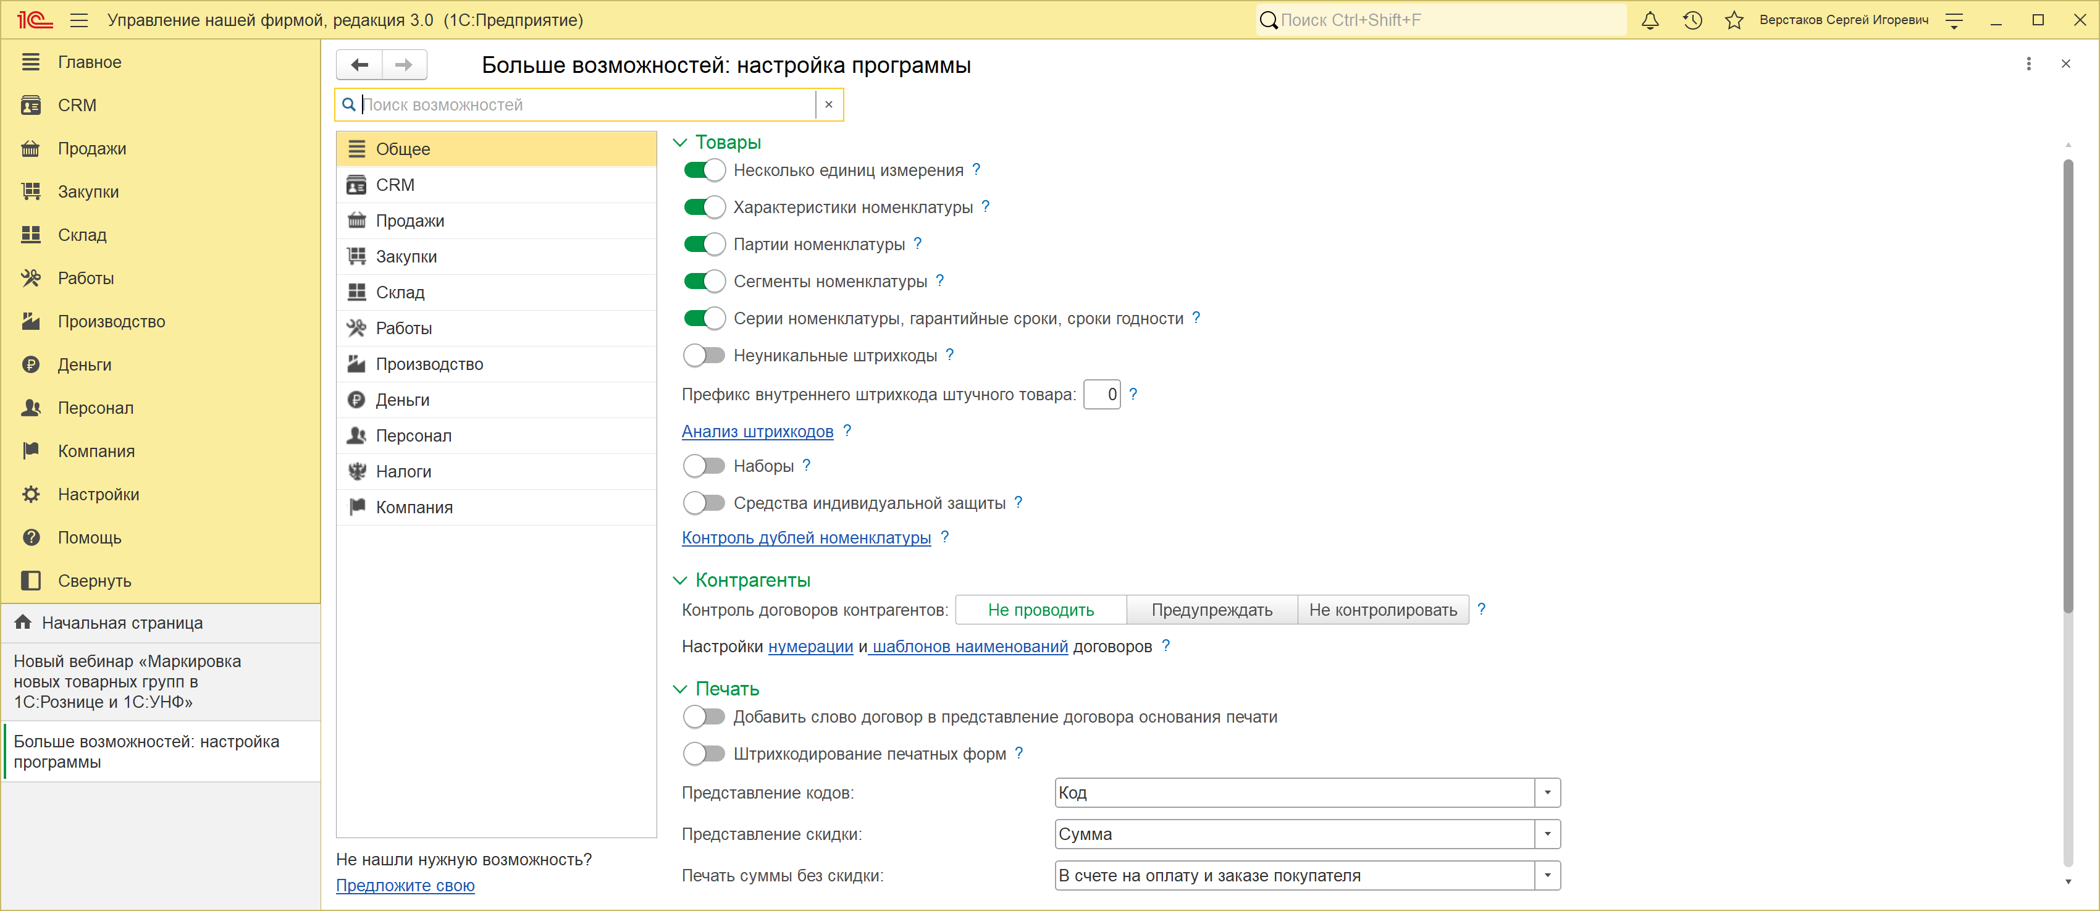The height and width of the screenshot is (911, 2100).
Task: Enable Неуникальные штрихкоды switch
Action: pyautogui.click(x=703, y=355)
